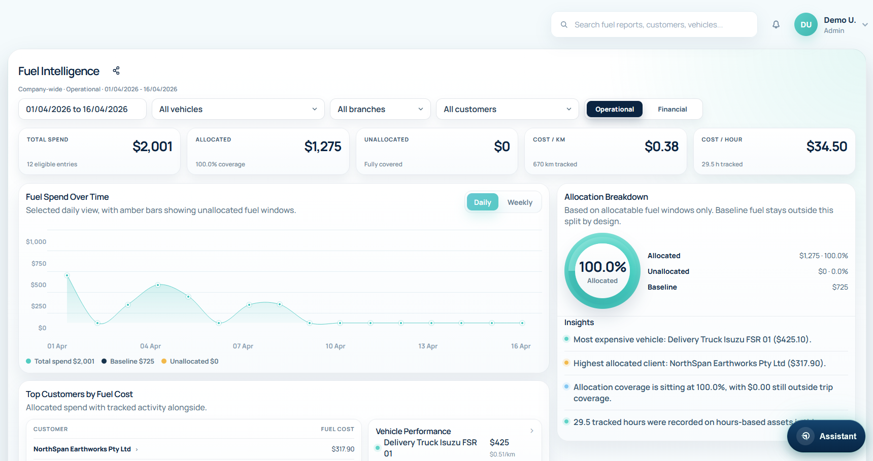The width and height of the screenshot is (873, 461).
Task: Open the All branches dropdown
Action: click(380, 109)
